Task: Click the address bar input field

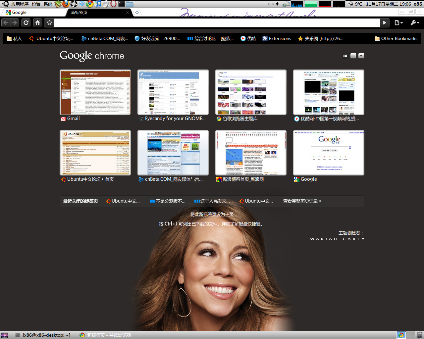Action: [217, 23]
